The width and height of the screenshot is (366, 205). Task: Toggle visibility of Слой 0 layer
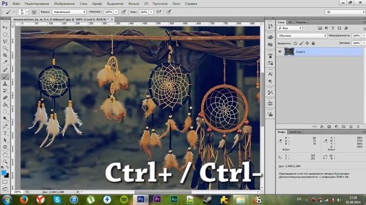point(280,52)
